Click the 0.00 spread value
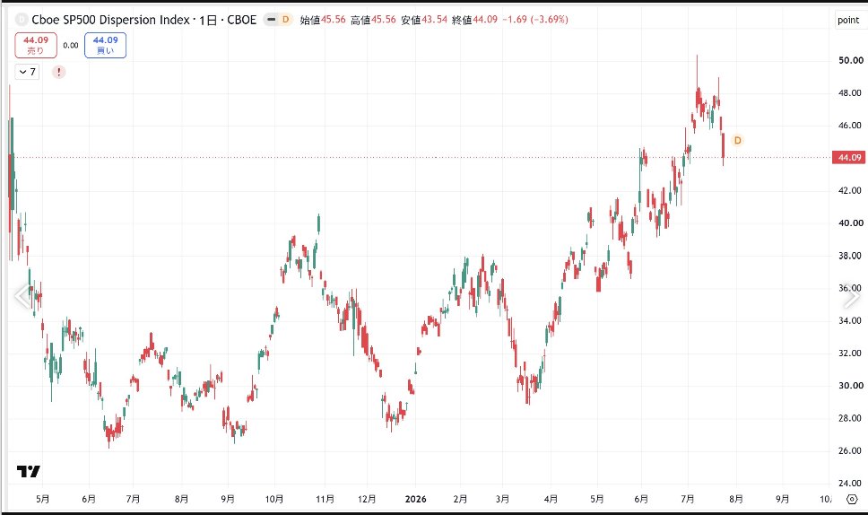The width and height of the screenshot is (868, 515). coord(71,46)
